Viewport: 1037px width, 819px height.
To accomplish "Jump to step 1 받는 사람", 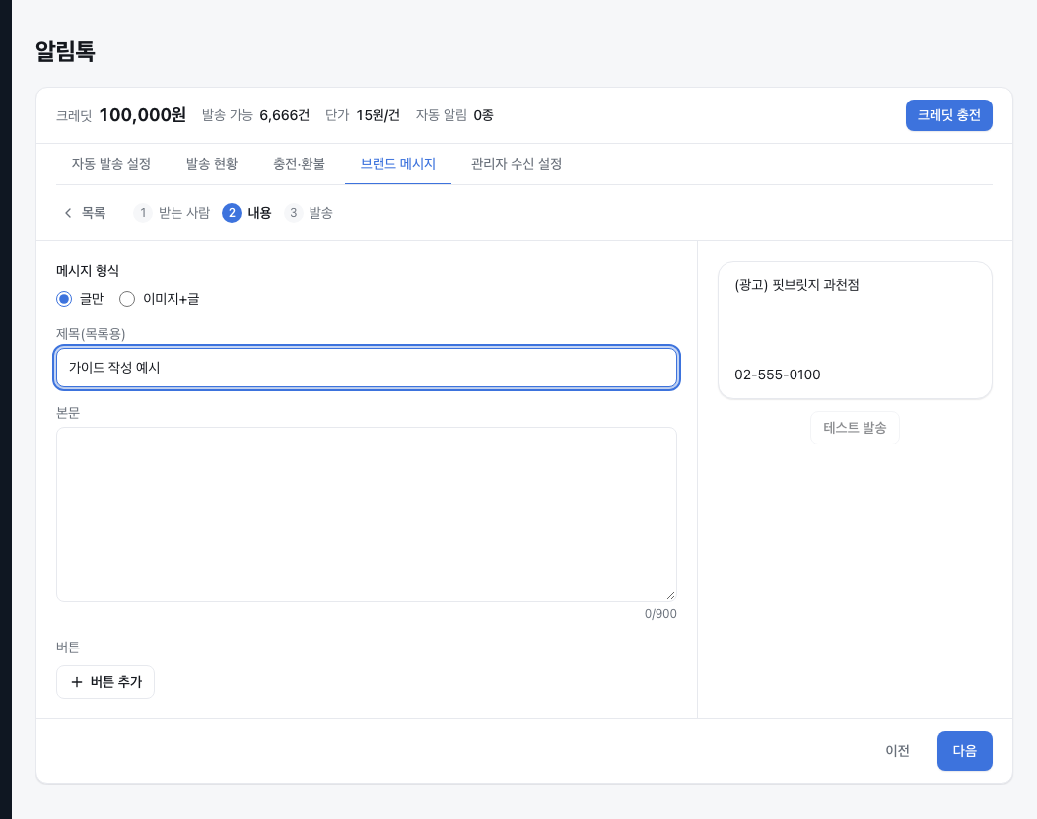I will (172, 213).
